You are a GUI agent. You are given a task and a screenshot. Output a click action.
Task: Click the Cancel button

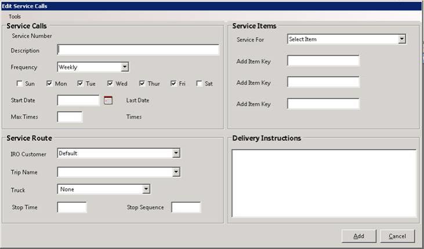[397, 236]
